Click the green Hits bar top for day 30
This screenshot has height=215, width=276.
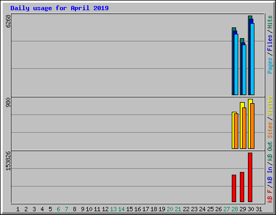(250, 17)
